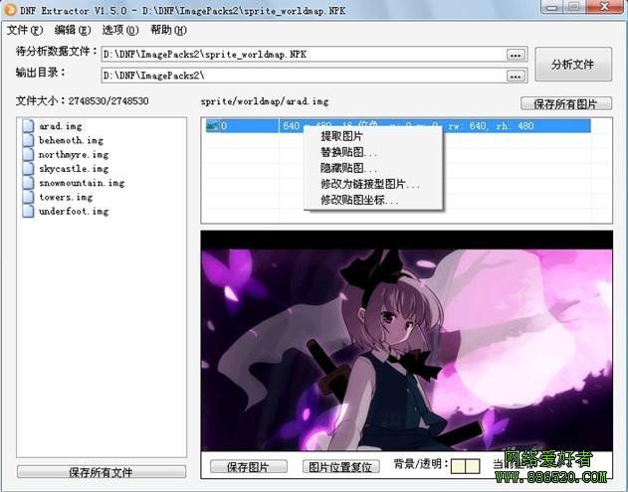The image size is (628, 492).
Task: Open the 选项(O) menu
Action: (x=120, y=30)
